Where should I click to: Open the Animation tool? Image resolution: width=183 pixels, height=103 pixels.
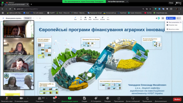[x=102, y=18]
